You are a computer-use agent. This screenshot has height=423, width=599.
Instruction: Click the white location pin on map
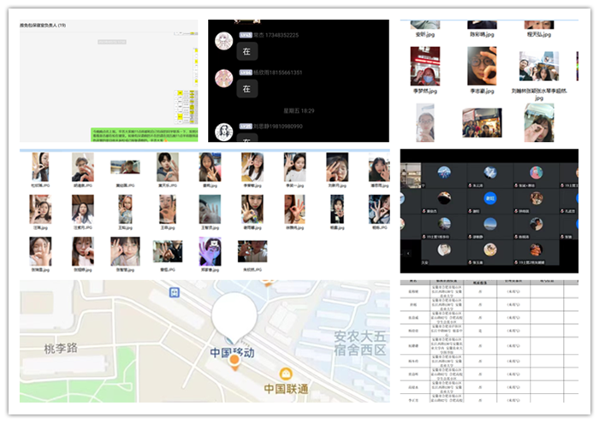[x=233, y=316]
